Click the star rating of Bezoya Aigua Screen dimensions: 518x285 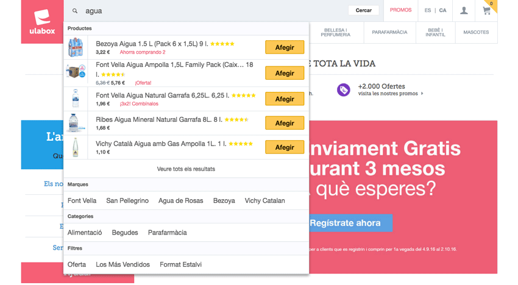(x=222, y=44)
